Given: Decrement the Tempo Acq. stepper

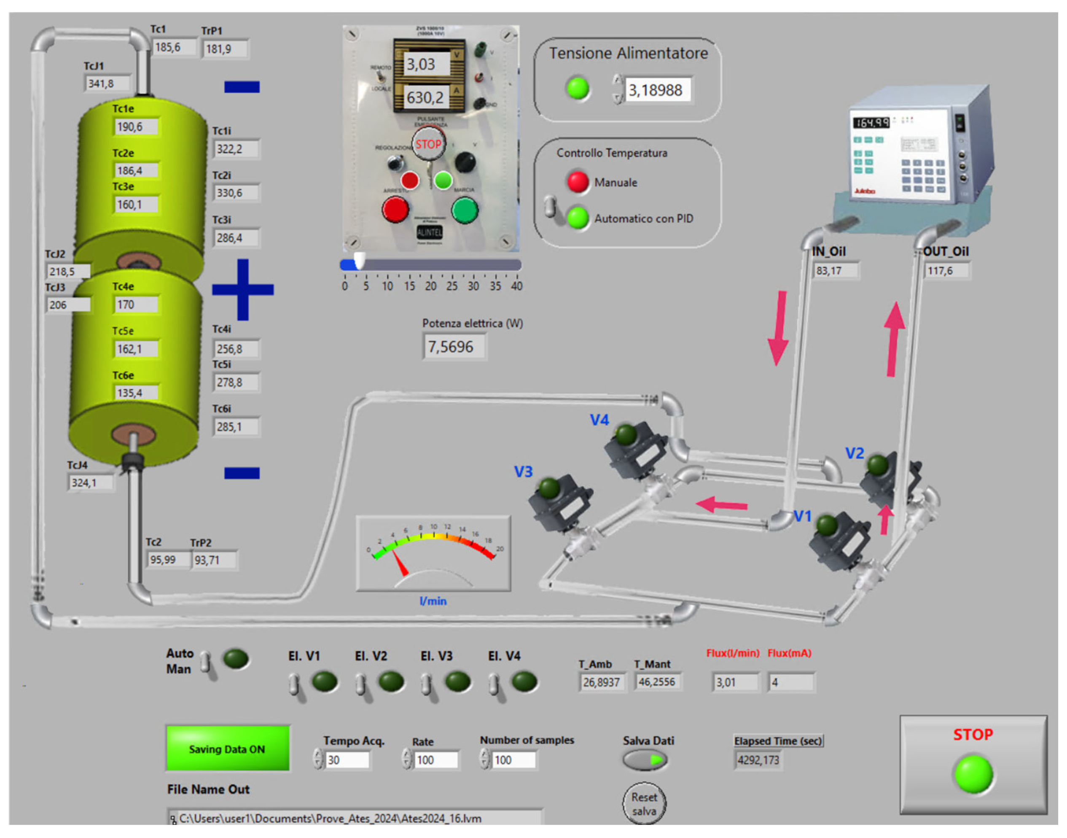Looking at the screenshot, I should click(318, 763).
